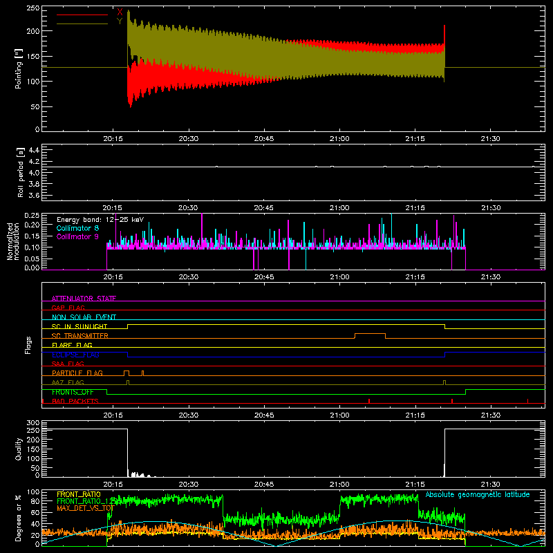Select the SC_IN_SUNLIGHT flag label
553x553 pixels.
point(79,326)
